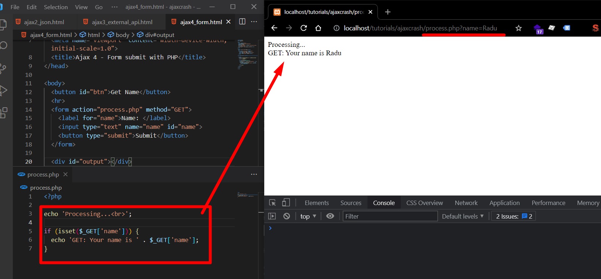Click the browser address bar URL
Image resolution: width=601 pixels, height=279 pixels.
(420, 28)
